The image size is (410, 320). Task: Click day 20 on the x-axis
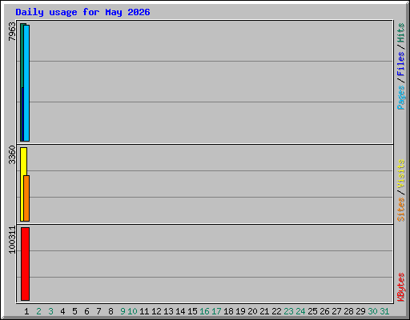click(x=252, y=311)
